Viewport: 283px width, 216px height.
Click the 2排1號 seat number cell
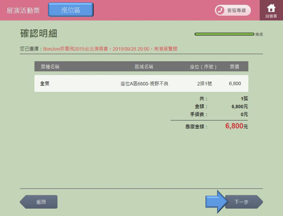click(x=204, y=84)
